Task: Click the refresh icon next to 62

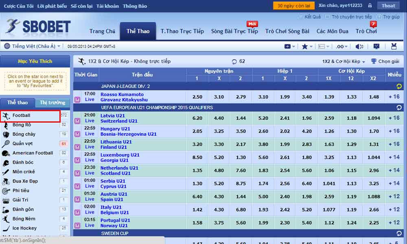Action: tap(234, 62)
